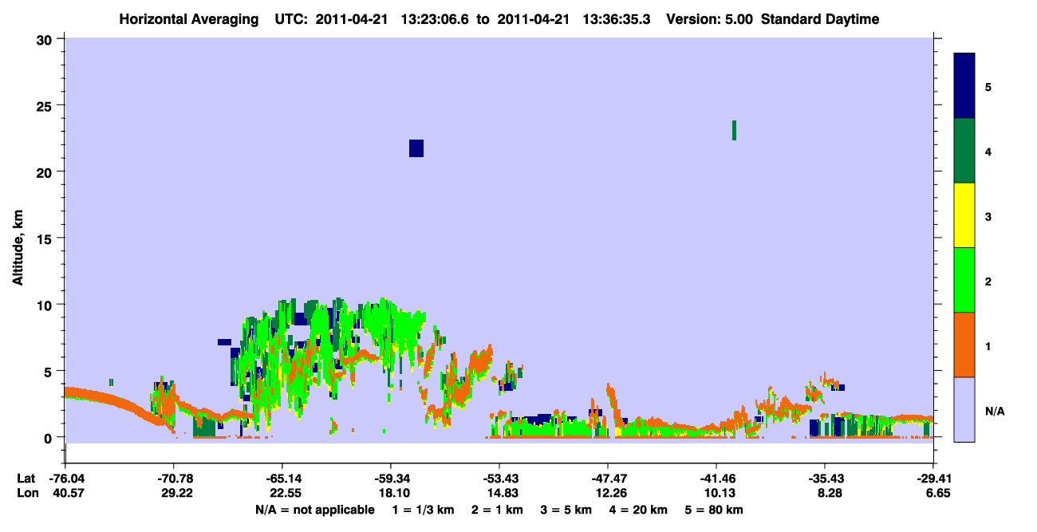This screenshot has width=1037, height=532.
Task: Click the y-axis tick label 30
Action: 46,39
